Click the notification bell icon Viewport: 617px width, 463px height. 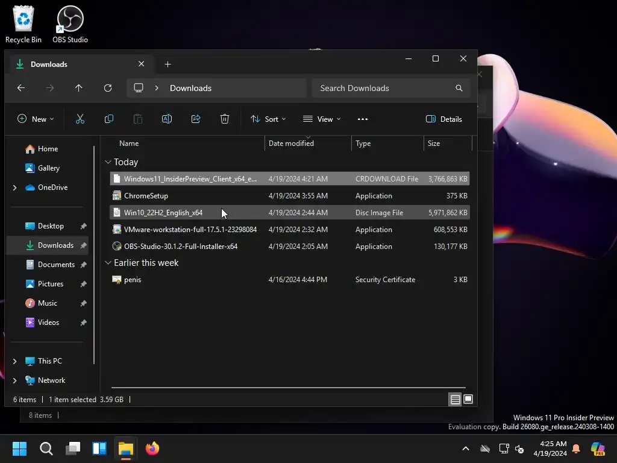tap(576, 449)
